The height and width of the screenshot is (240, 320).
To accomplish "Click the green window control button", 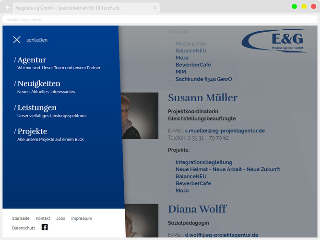I will [x=294, y=6].
